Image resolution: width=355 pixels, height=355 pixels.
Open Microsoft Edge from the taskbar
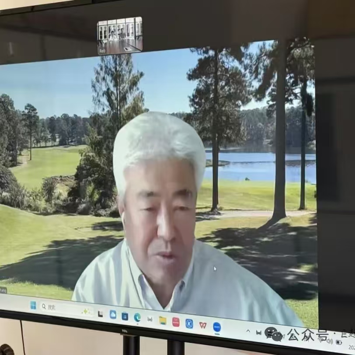click(x=137, y=318)
